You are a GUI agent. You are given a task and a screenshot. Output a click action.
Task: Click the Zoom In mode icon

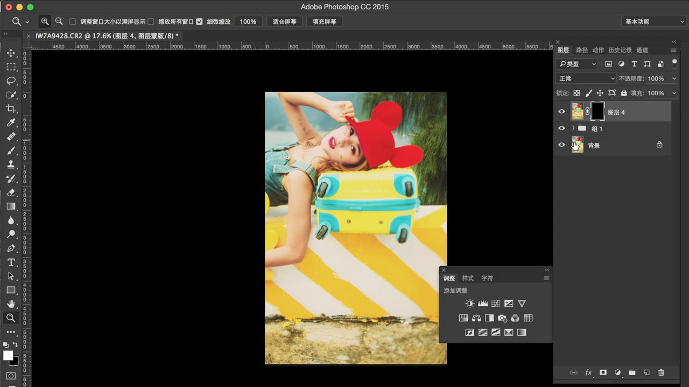pyautogui.click(x=45, y=21)
